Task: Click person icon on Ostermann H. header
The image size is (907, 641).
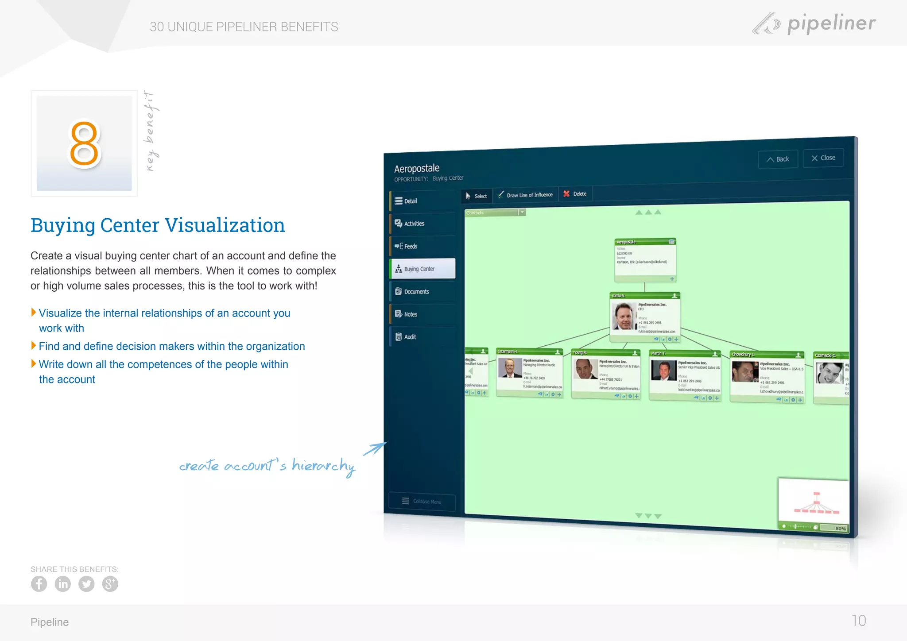Action: (558, 352)
